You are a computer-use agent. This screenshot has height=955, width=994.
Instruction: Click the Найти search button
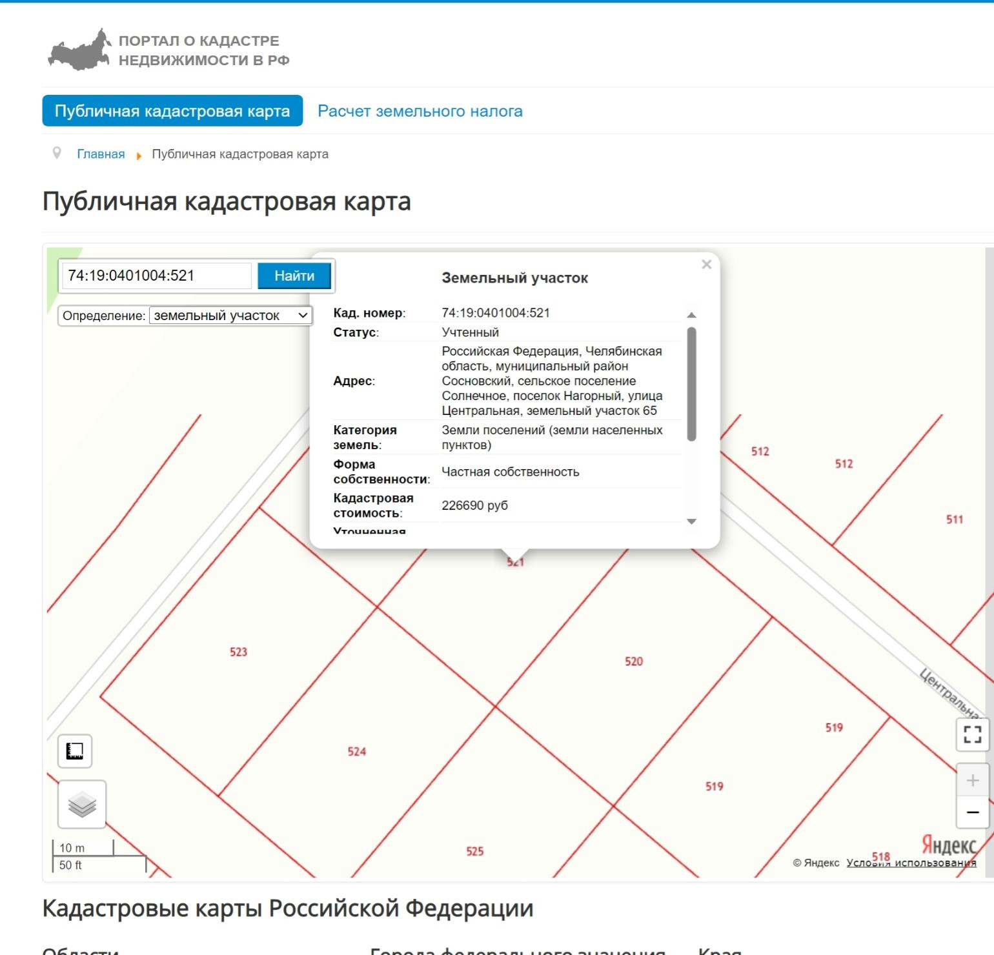(x=294, y=276)
